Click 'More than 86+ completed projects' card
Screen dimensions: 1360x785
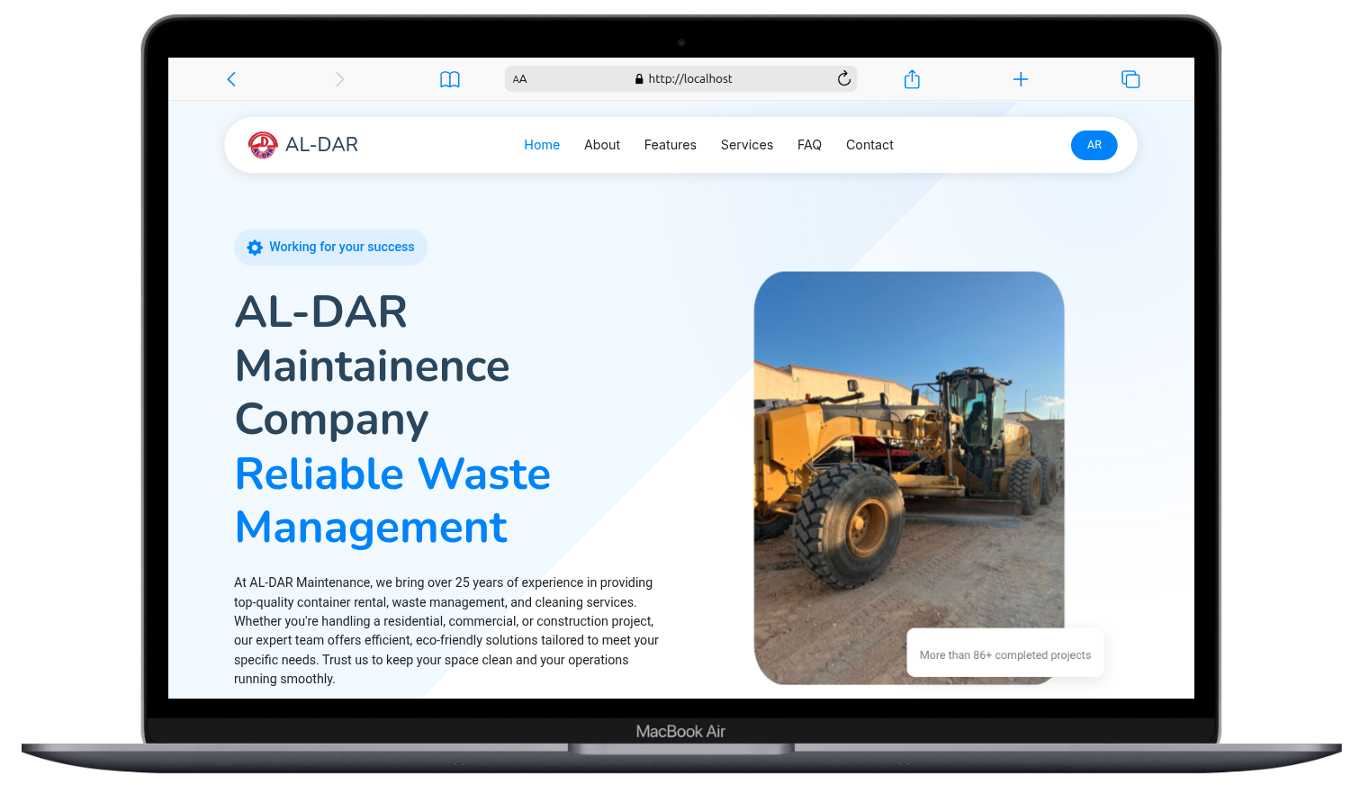coord(1005,654)
